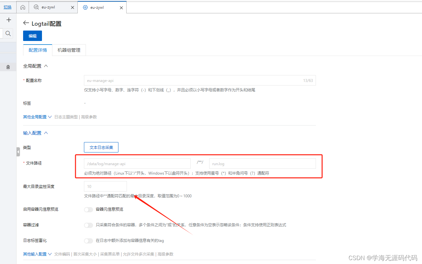Click the 文本日志采集 type button

tap(101, 147)
